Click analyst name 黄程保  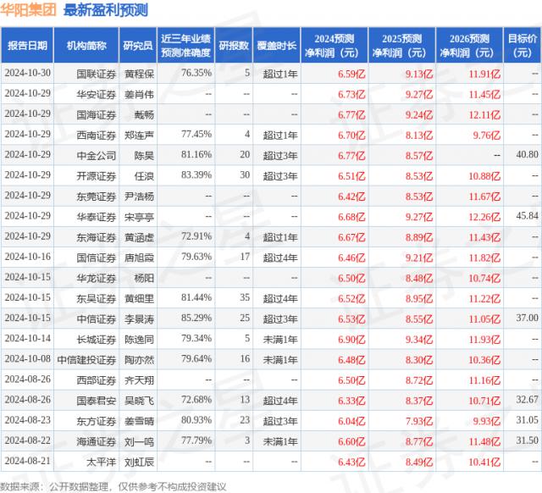click(x=138, y=74)
